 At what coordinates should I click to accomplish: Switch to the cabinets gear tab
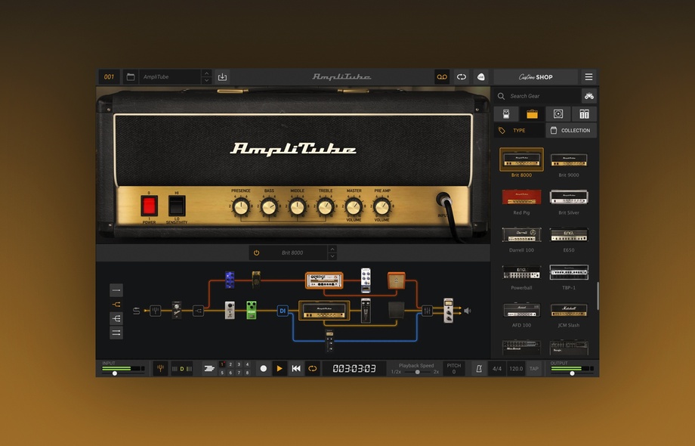point(558,114)
